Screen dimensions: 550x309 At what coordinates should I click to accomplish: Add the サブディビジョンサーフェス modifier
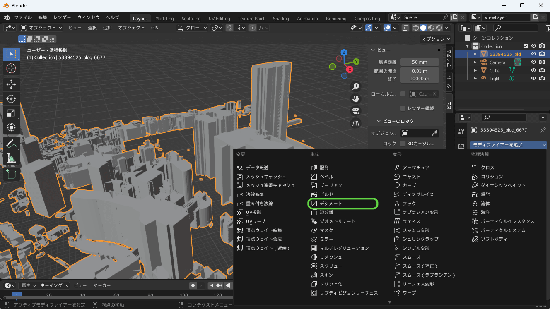click(x=345, y=293)
